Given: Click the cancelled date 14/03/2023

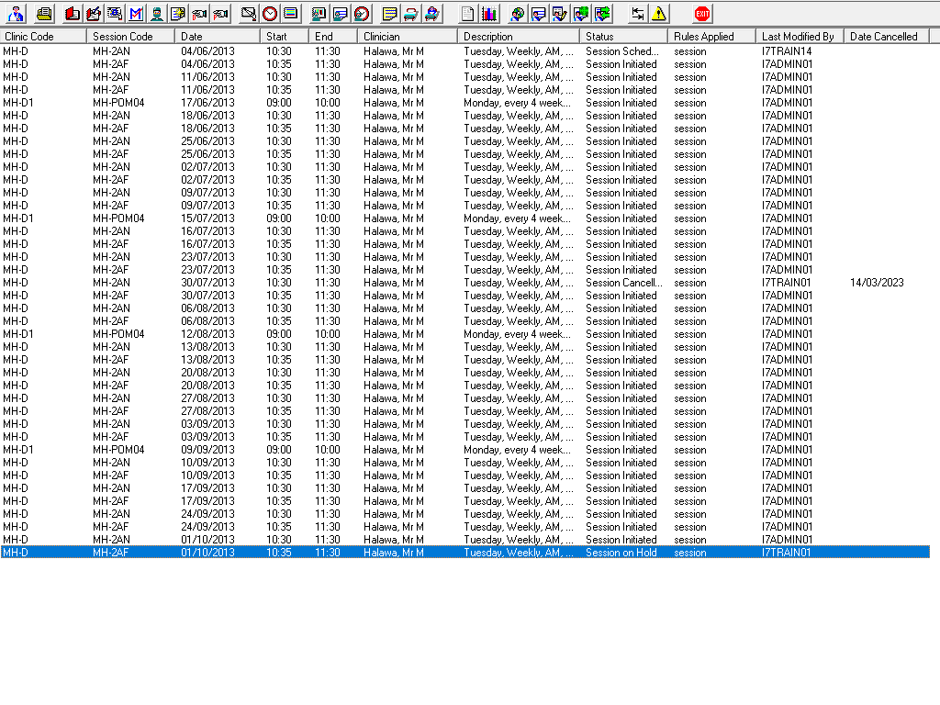Looking at the screenshot, I should point(877,283).
